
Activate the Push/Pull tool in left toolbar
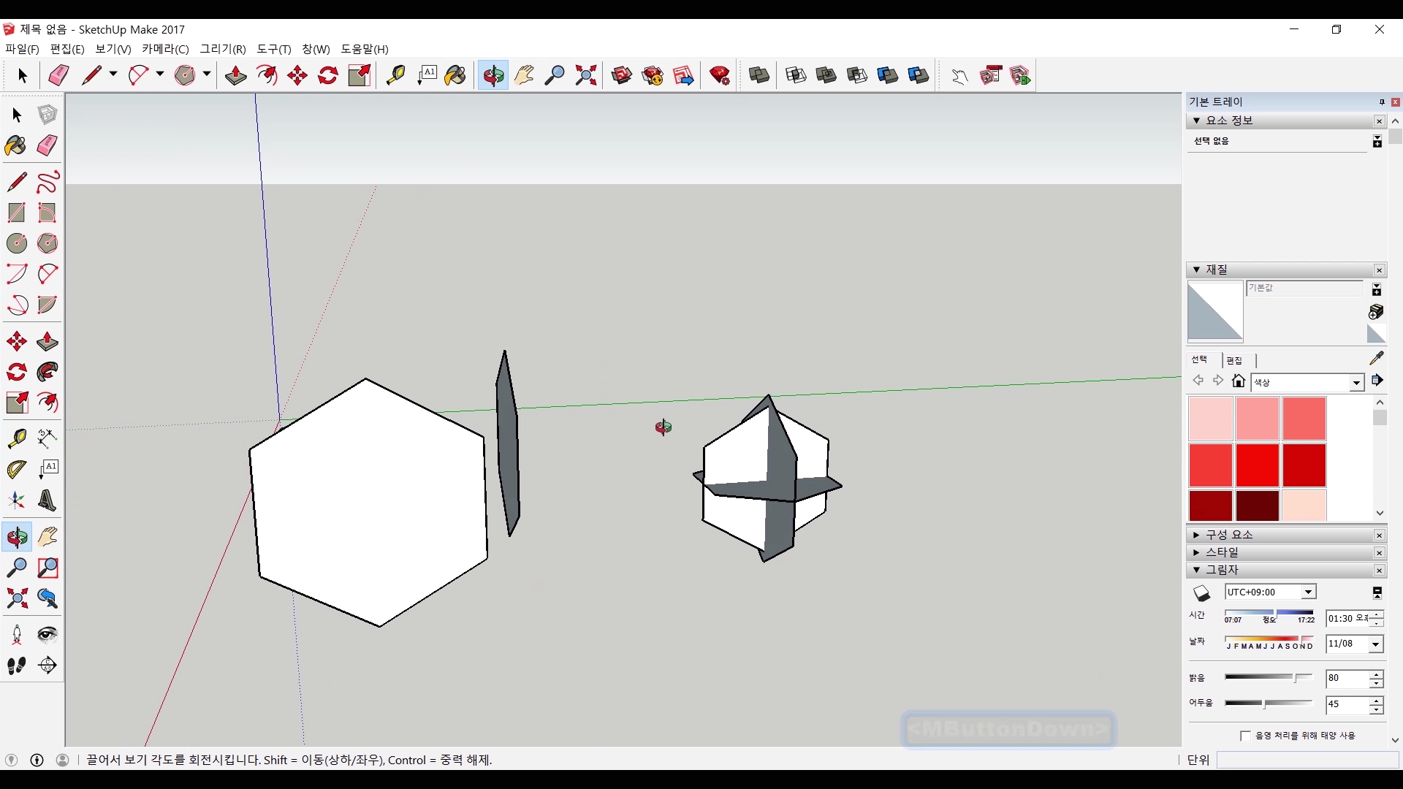coord(47,342)
